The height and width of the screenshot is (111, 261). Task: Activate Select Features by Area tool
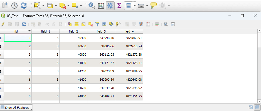(37, 6)
